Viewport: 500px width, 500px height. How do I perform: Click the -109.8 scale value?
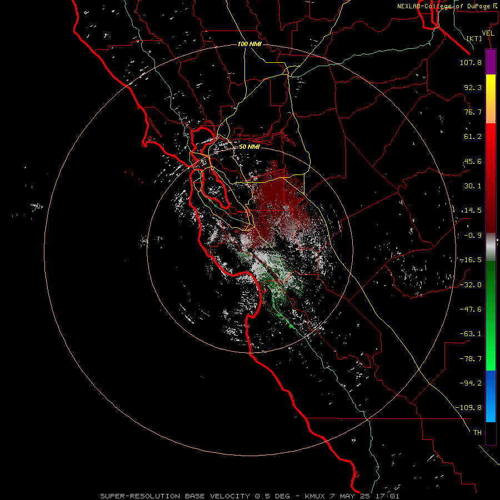(x=469, y=408)
